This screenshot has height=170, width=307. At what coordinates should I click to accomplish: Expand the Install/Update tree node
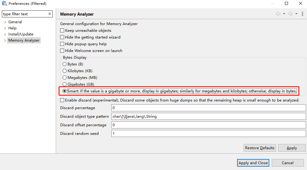point(5,34)
